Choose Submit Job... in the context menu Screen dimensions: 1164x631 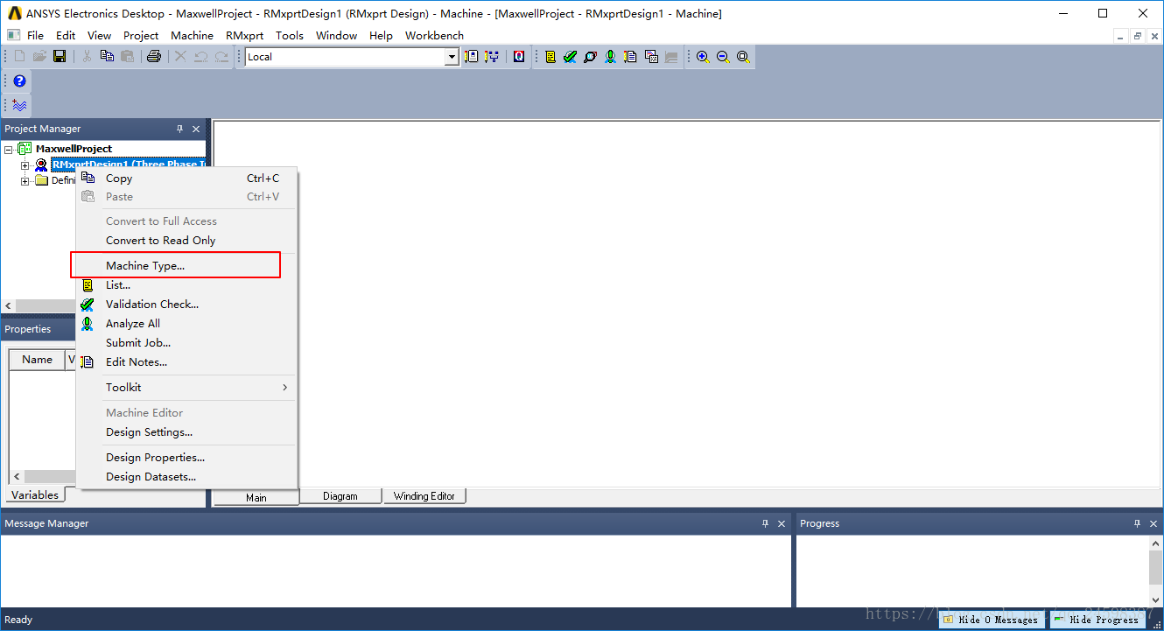pyautogui.click(x=186, y=342)
